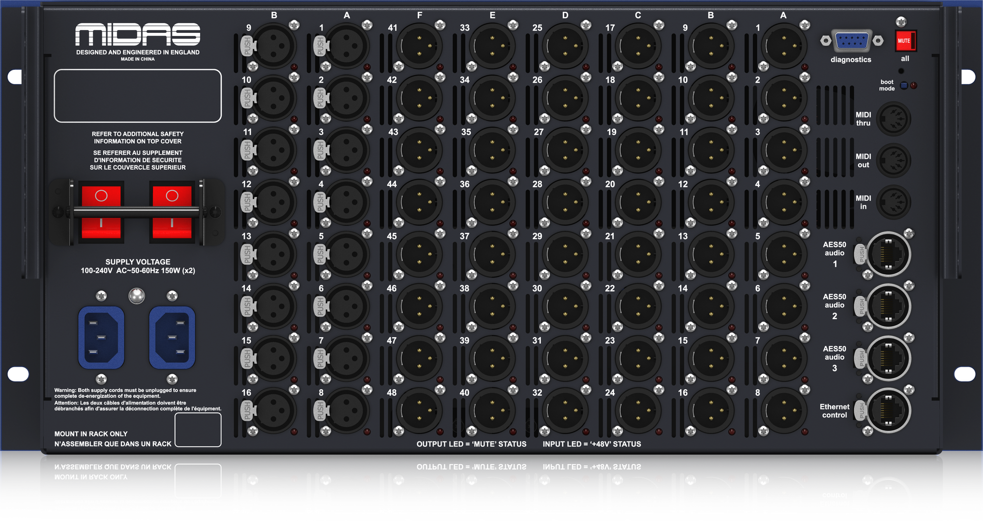Click the diagnostics D-sub serial port
983x522 pixels.
(852, 41)
